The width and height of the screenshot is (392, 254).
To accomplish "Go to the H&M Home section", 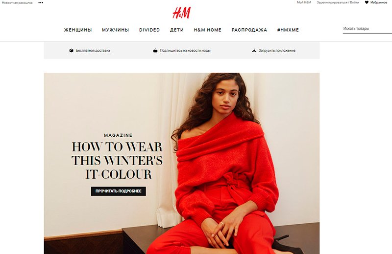I will tap(208, 30).
